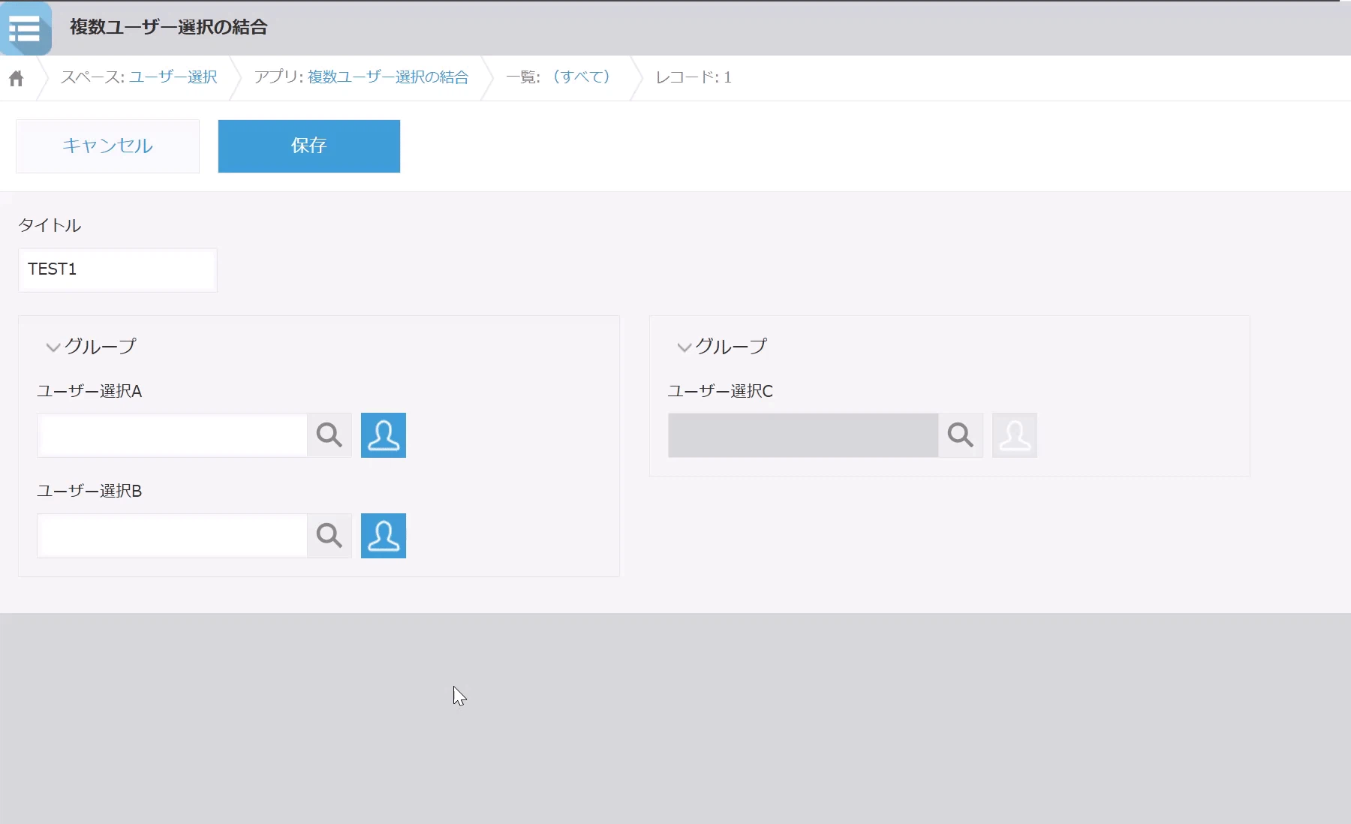Search users for ユーザー選択B field

pos(329,536)
